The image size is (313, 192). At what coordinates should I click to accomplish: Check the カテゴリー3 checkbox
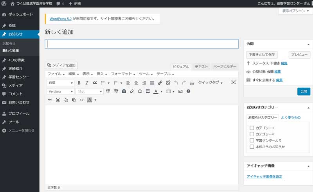pyautogui.click(x=252, y=128)
